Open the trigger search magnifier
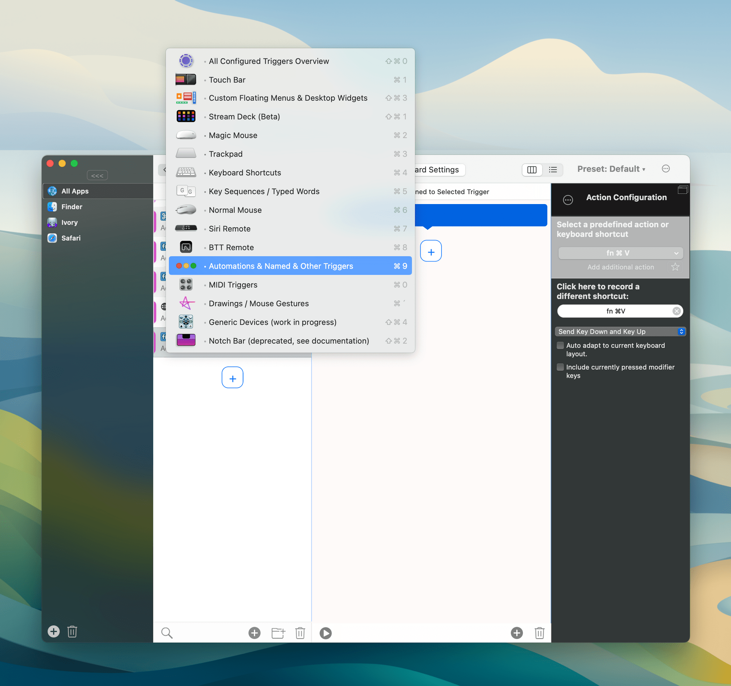The height and width of the screenshot is (686, 731). (x=167, y=633)
